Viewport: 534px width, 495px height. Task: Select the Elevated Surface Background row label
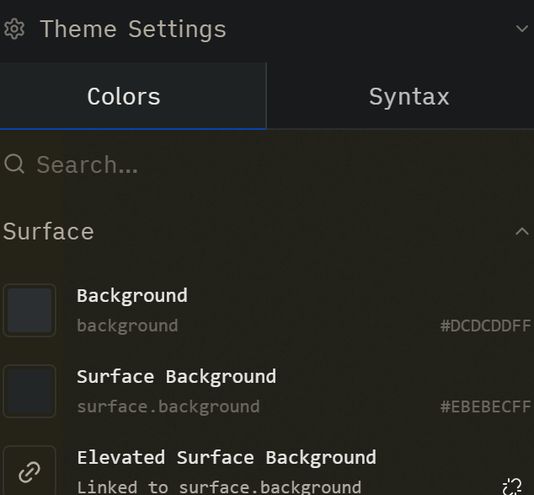click(227, 457)
